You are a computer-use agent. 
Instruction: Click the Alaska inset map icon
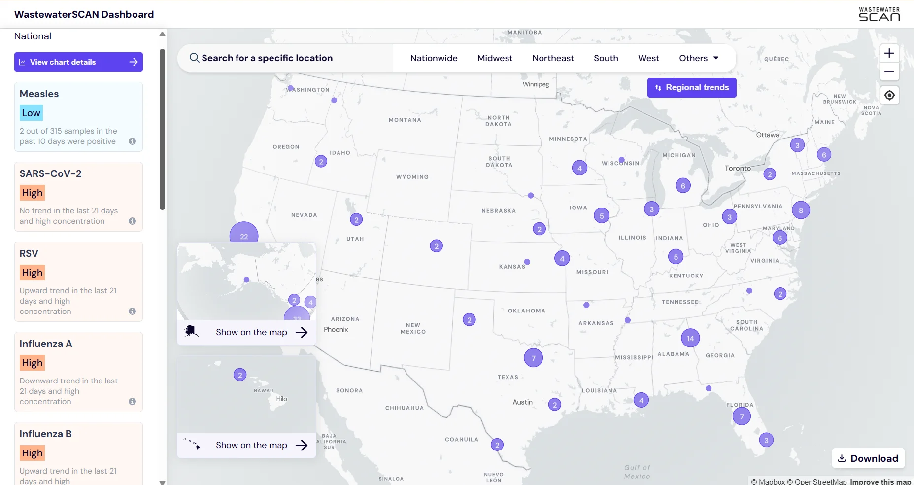coord(192,331)
